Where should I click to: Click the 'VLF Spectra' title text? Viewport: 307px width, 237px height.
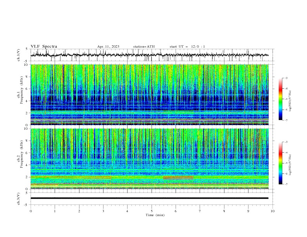(x=44, y=46)
